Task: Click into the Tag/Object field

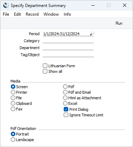Action: click(x=68, y=55)
